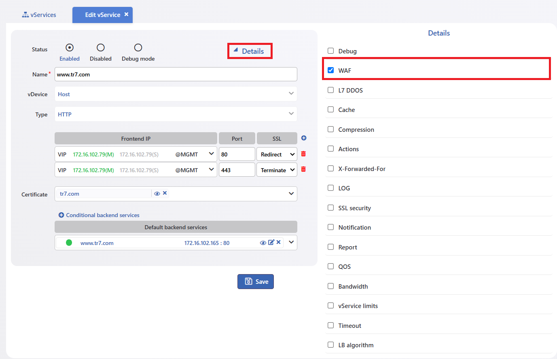
Task: Add a new Frontend IP row
Action: pyautogui.click(x=304, y=138)
